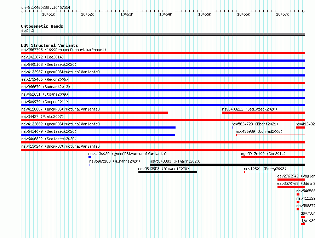Click the nsv462631 (Itsara2009) label
The width and height of the screenshot is (315, 238).
45,94
